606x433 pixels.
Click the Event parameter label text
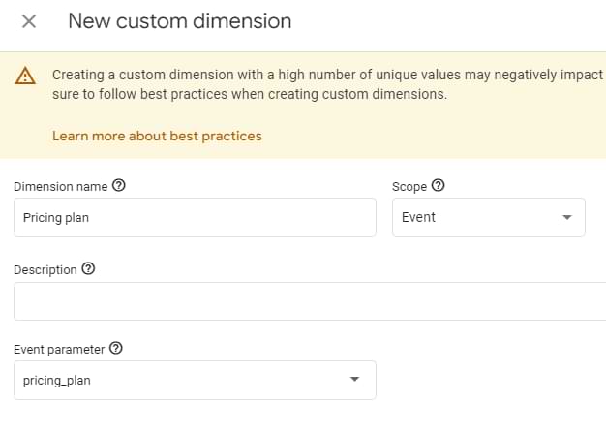pos(58,349)
